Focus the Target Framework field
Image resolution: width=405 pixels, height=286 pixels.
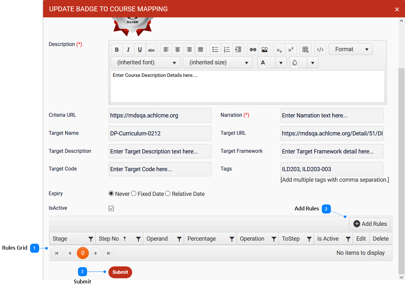tap(332, 151)
